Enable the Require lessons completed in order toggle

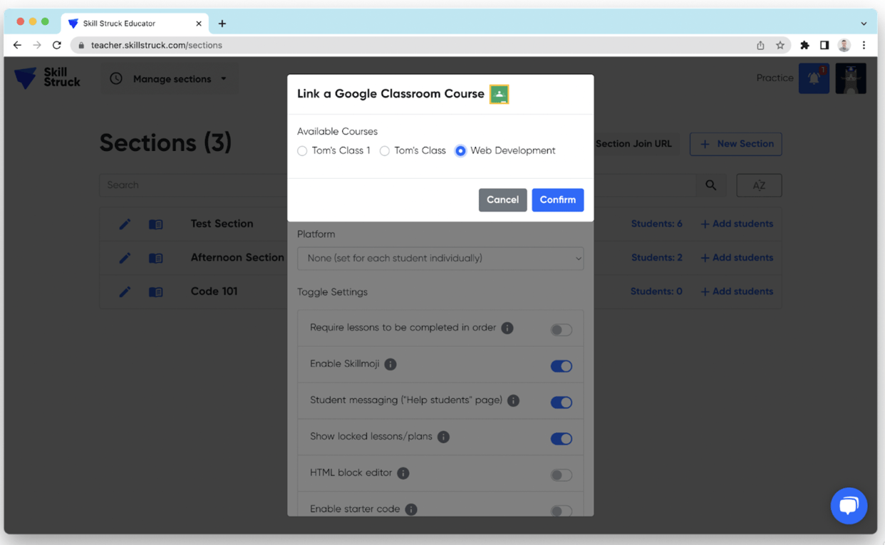click(561, 329)
